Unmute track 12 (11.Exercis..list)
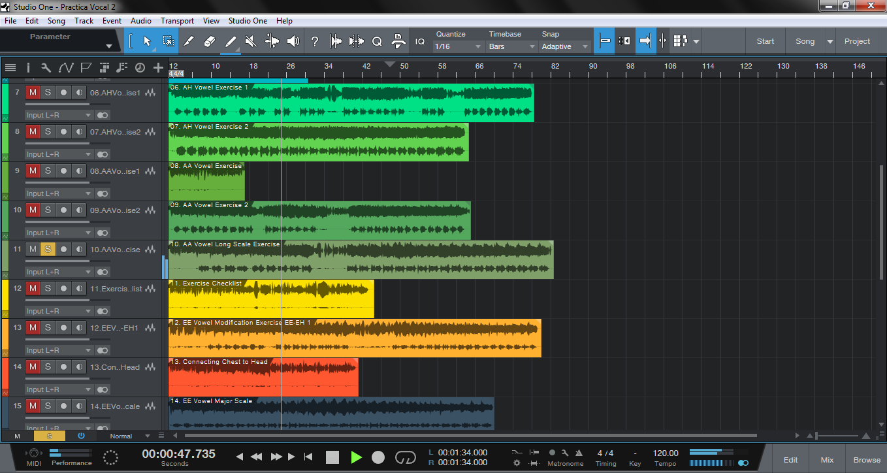 pyautogui.click(x=33, y=289)
